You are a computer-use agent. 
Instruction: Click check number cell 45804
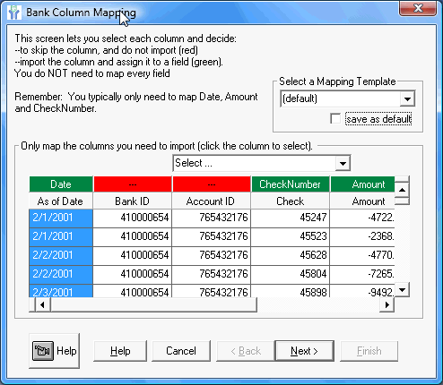pos(291,275)
